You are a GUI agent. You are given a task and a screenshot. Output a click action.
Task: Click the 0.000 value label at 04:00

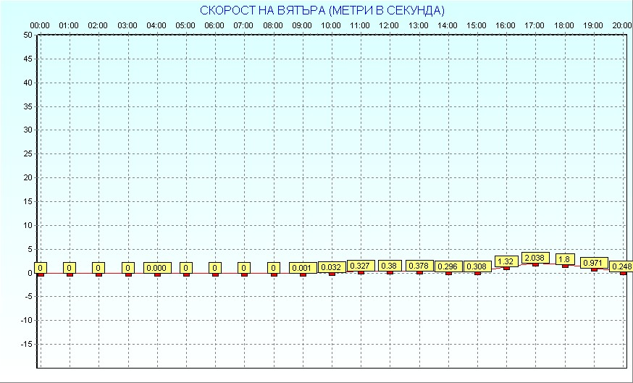[157, 268]
